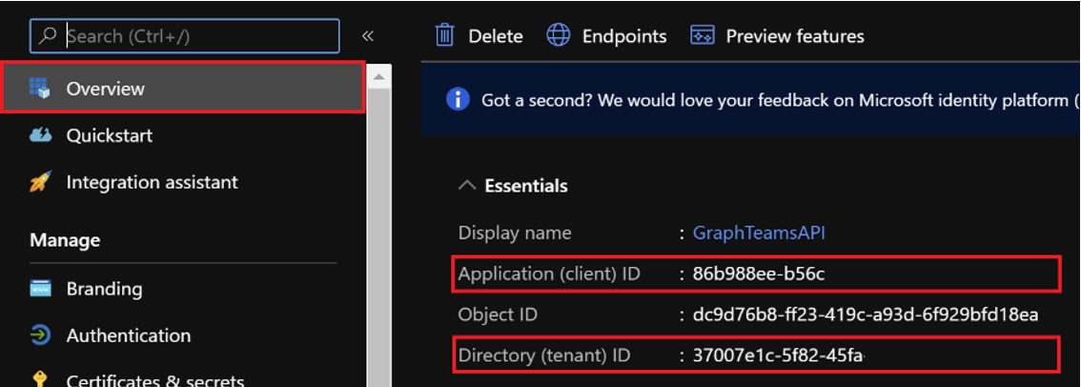Image resolution: width=1081 pixels, height=387 pixels.
Task: Click the Authentication icon in sidebar
Action: 40,336
